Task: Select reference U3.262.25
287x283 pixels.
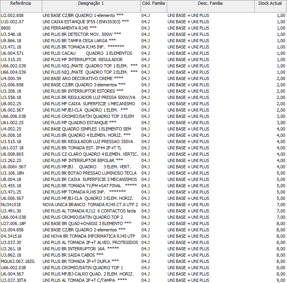Action: [x=11, y=161]
